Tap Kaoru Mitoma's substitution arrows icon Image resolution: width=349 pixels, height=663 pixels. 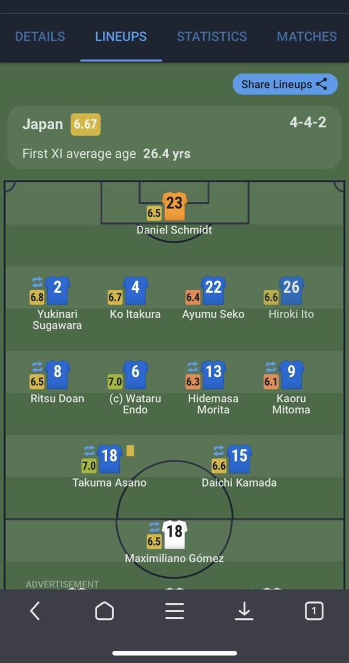point(270,366)
